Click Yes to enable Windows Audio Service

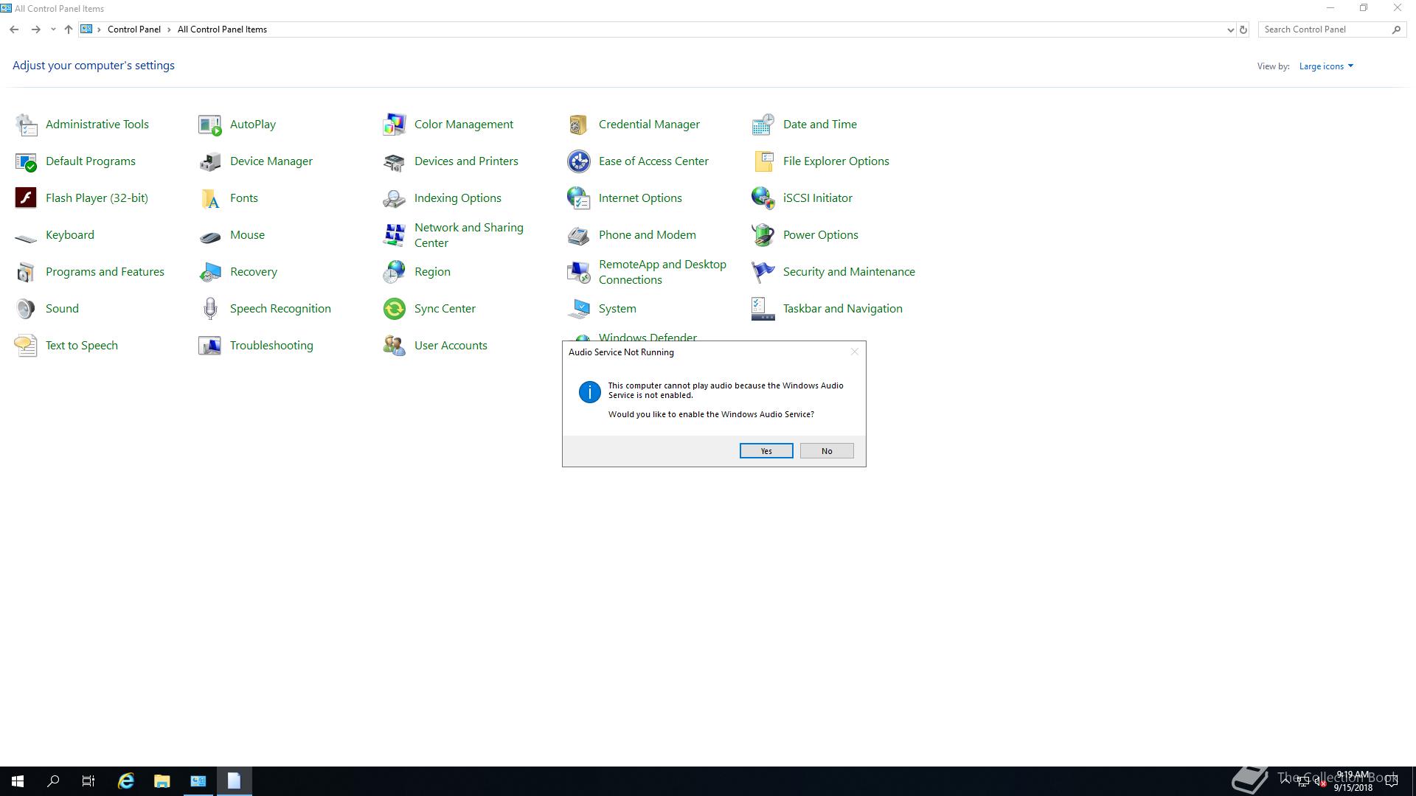pyautogui.click(x=766, y=451)
